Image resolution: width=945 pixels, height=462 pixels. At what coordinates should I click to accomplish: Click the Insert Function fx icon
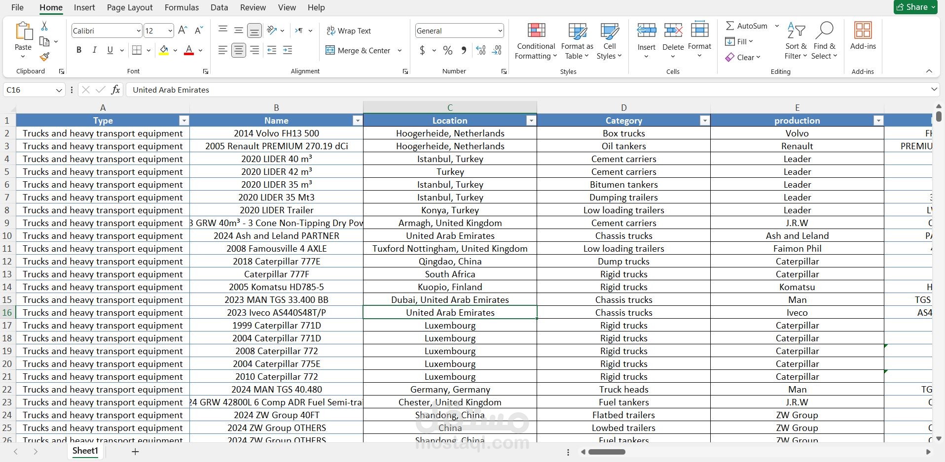tap(115, 90)
